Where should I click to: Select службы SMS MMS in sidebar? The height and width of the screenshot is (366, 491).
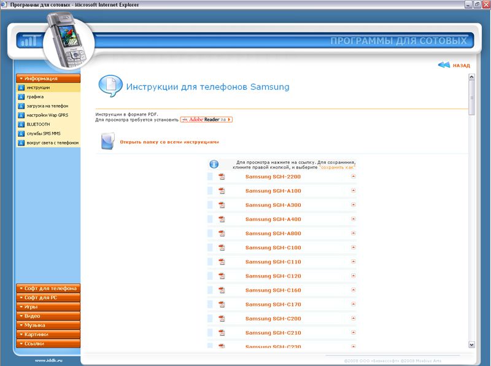pyautogui.click(x=43, y=133)
